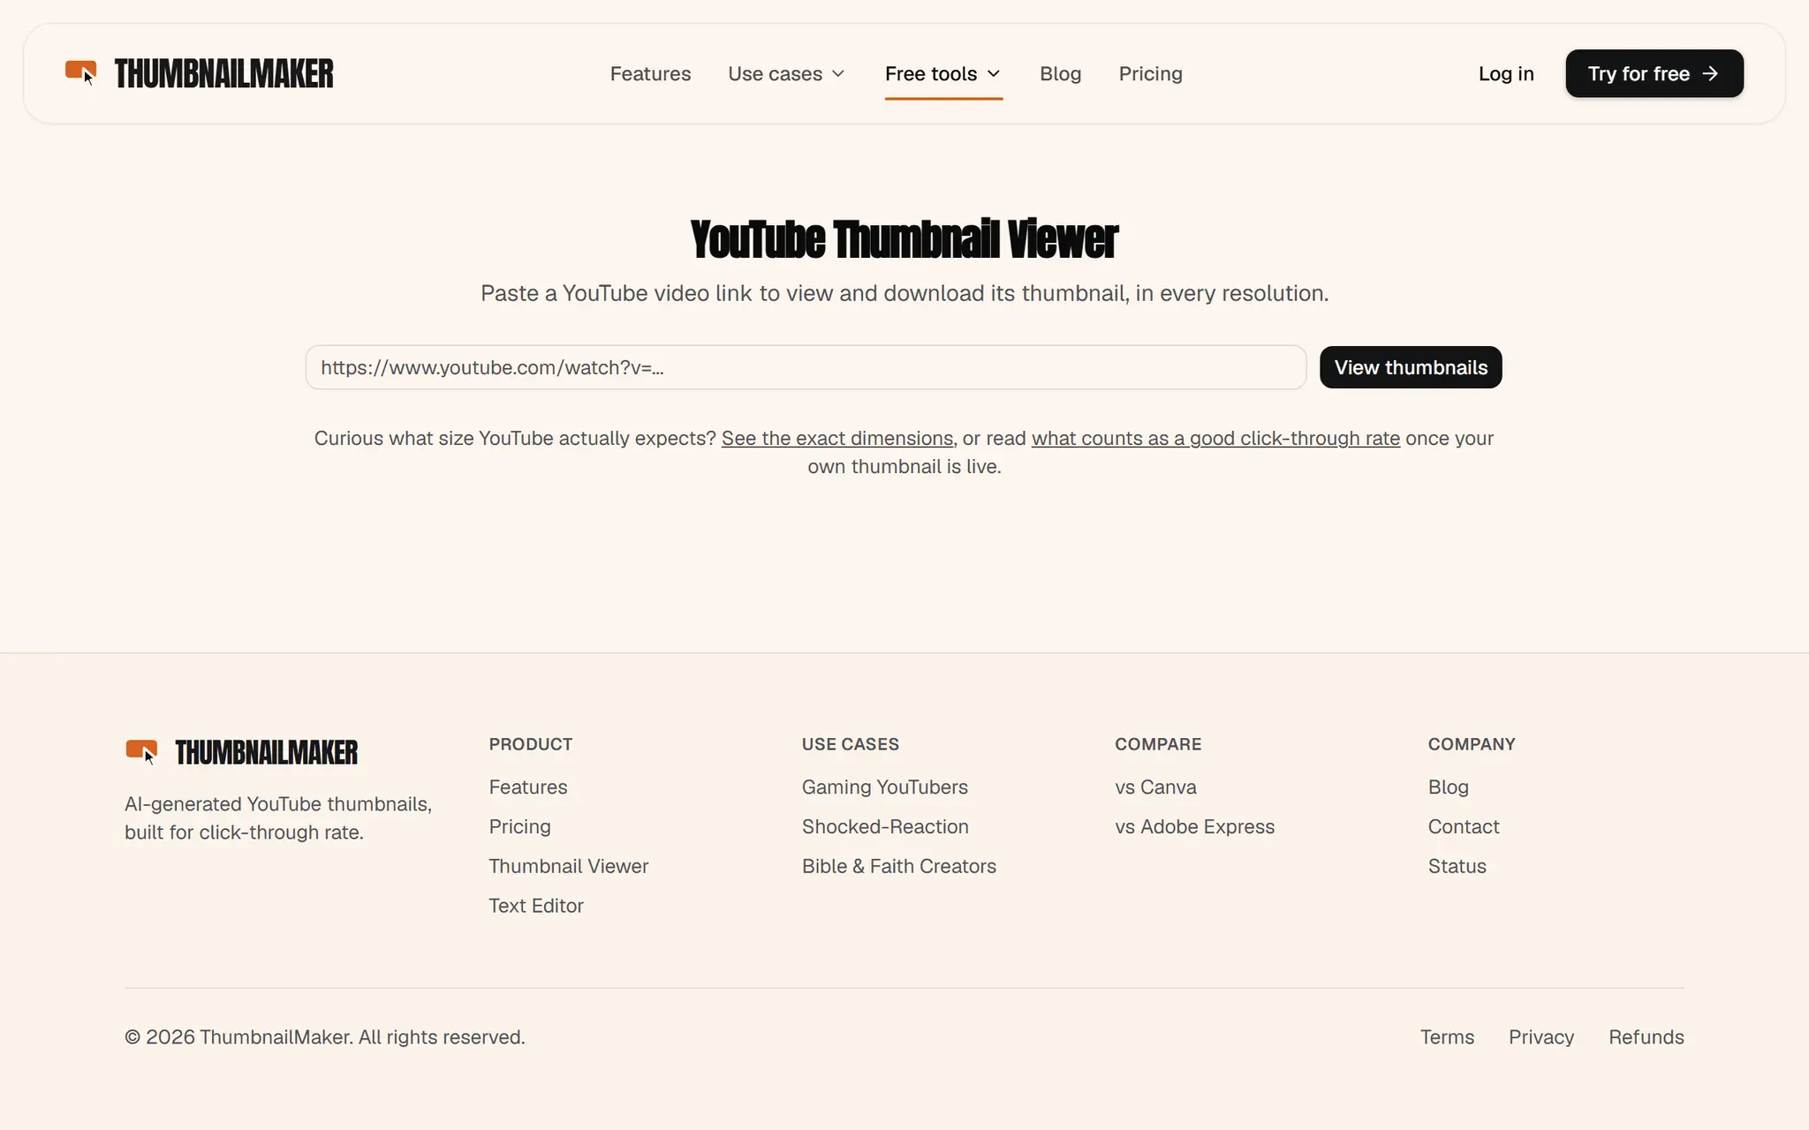Open Blog link in footer Company column

pyautogui.click(x=1449, y=787)
